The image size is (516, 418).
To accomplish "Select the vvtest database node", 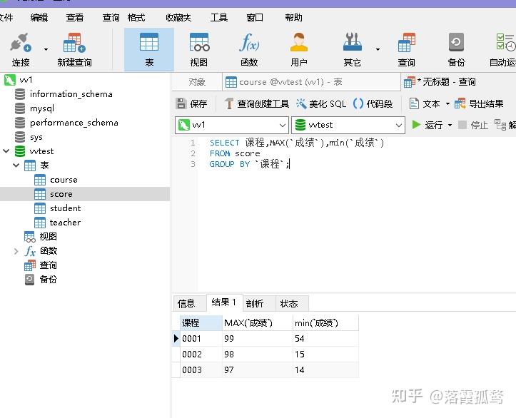I will (x=34, y=151).
